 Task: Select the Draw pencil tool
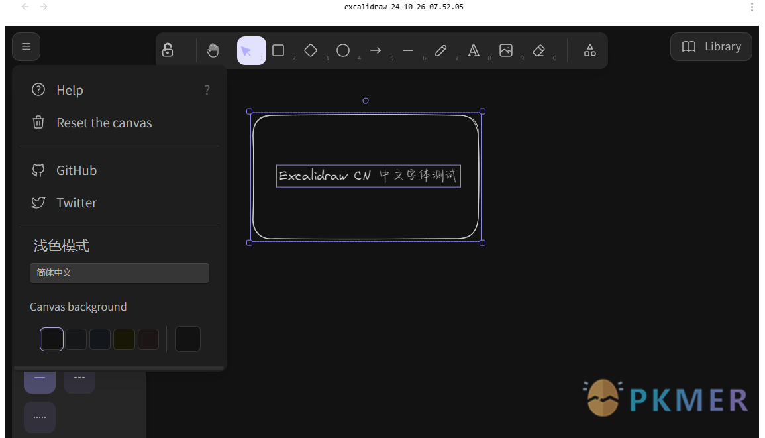click(441, 50)
